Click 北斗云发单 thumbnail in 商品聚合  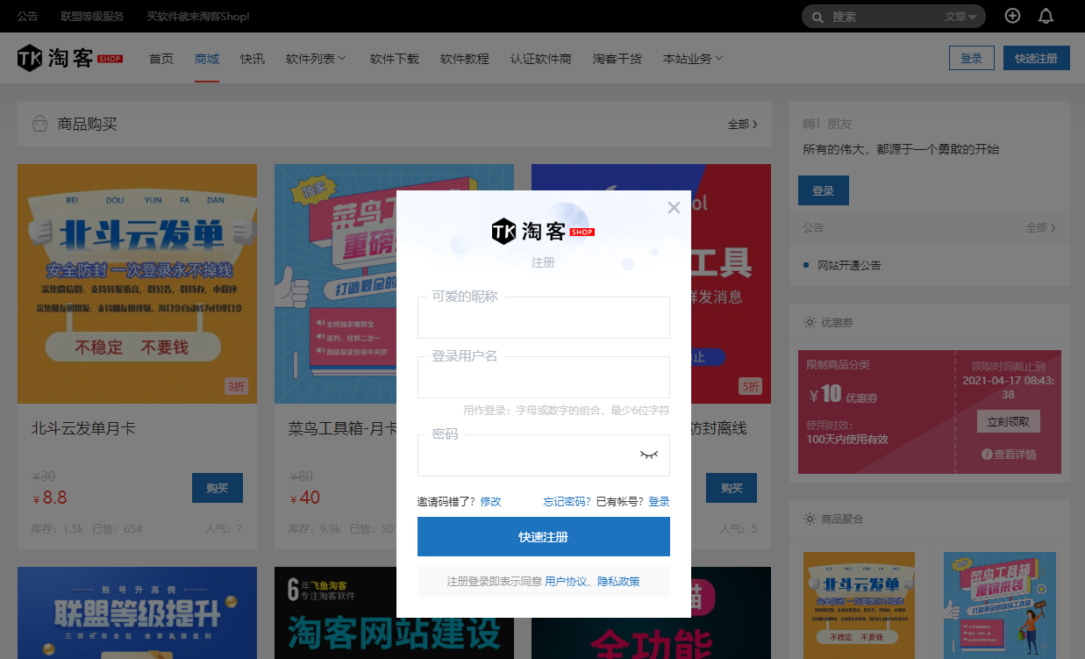point(859,605)
